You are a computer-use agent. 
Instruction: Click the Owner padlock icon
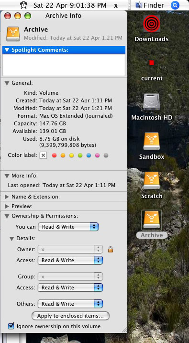tap(111, 249)
